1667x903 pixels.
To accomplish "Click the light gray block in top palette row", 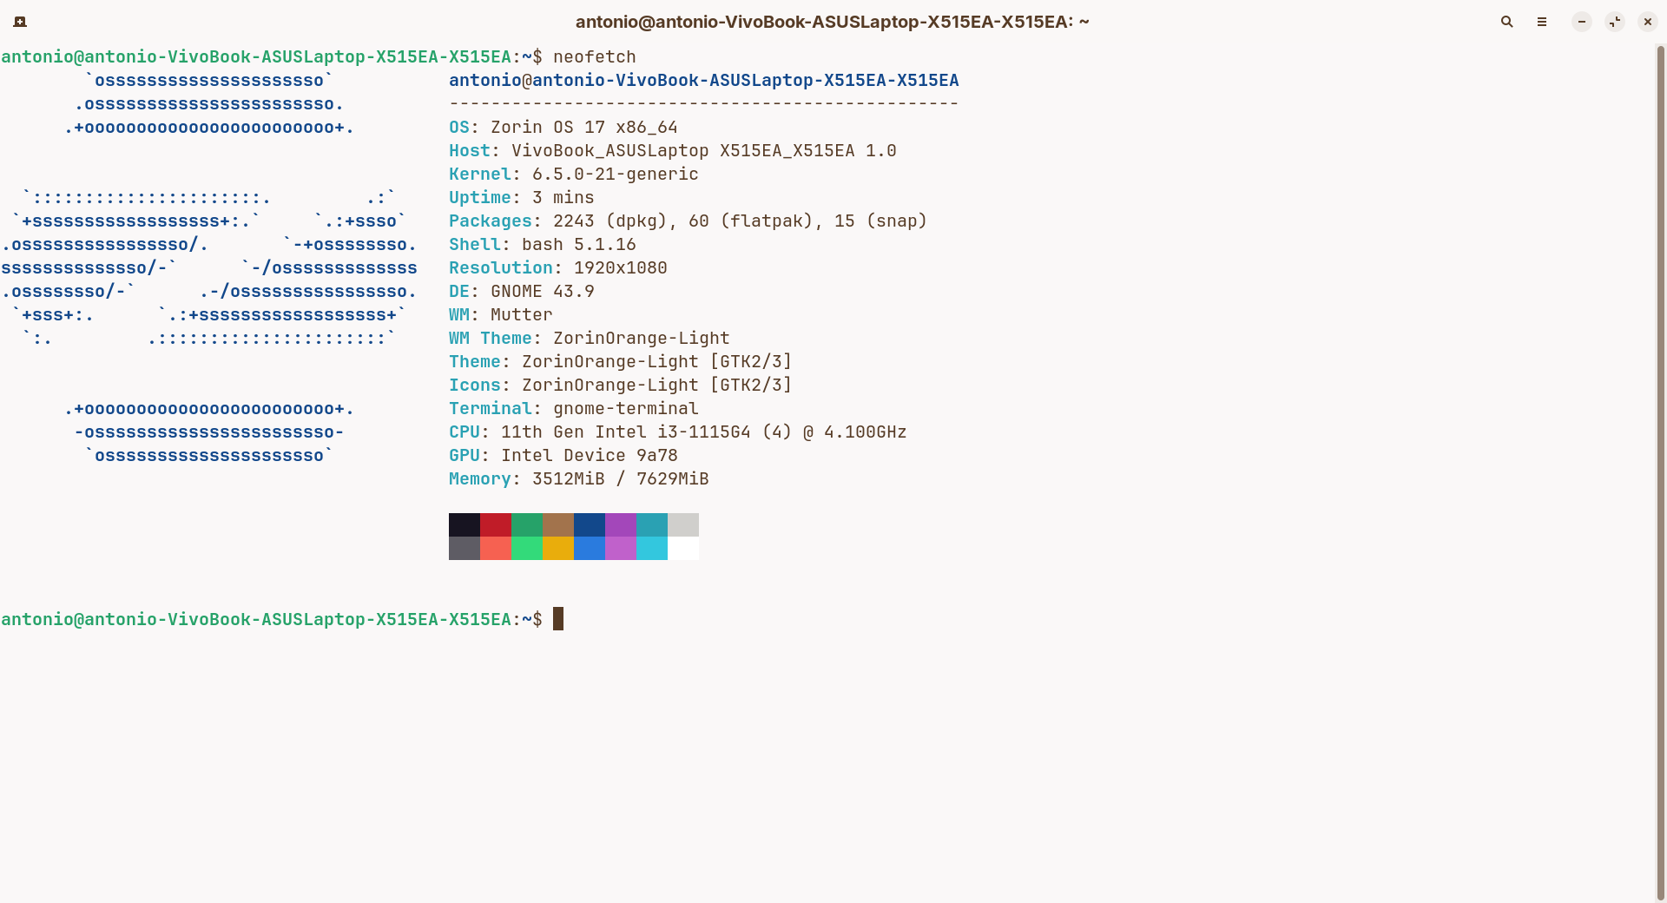I will click(683, 524).
